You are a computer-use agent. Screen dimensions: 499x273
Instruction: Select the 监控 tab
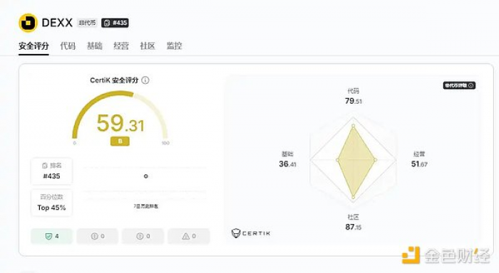(x=174, y=46)
